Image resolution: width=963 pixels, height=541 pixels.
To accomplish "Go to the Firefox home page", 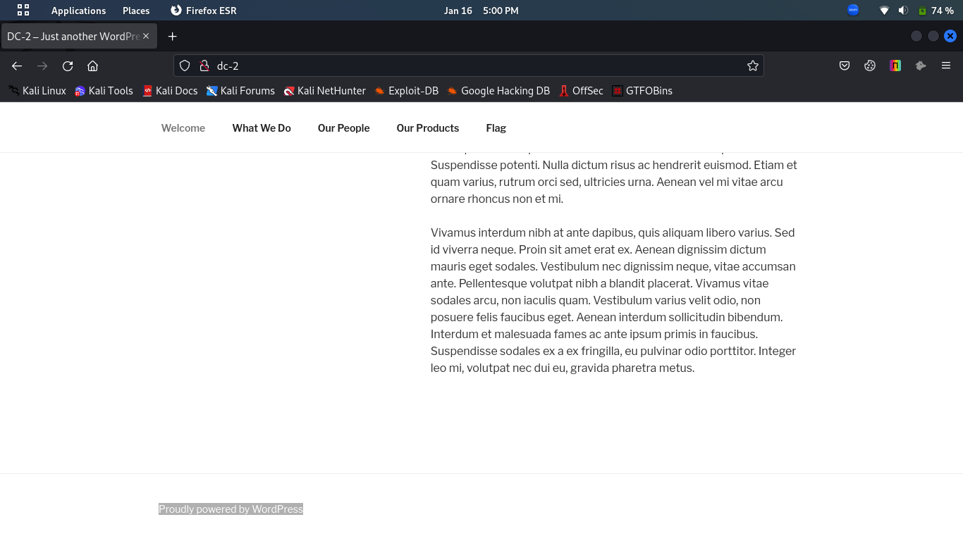I will pyautogui.click(x=92, y=66).
